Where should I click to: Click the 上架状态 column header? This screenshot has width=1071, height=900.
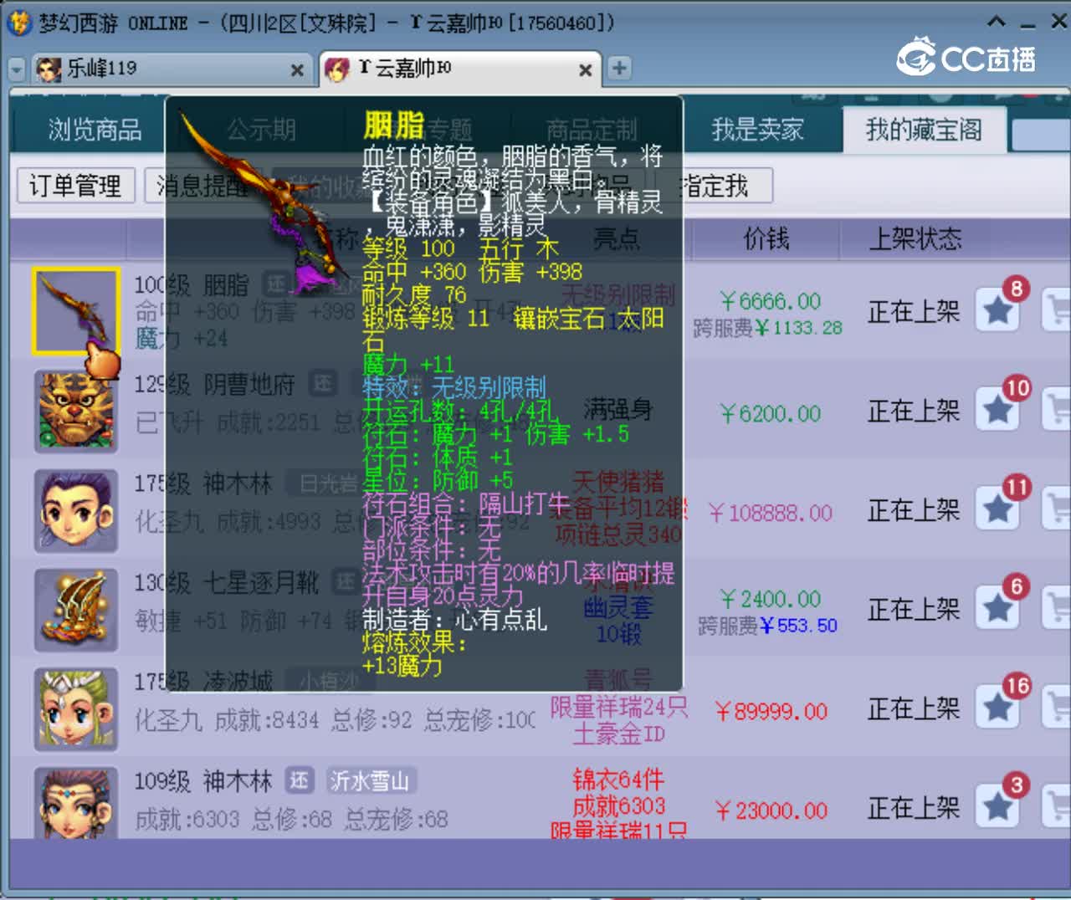pos(915,239)
